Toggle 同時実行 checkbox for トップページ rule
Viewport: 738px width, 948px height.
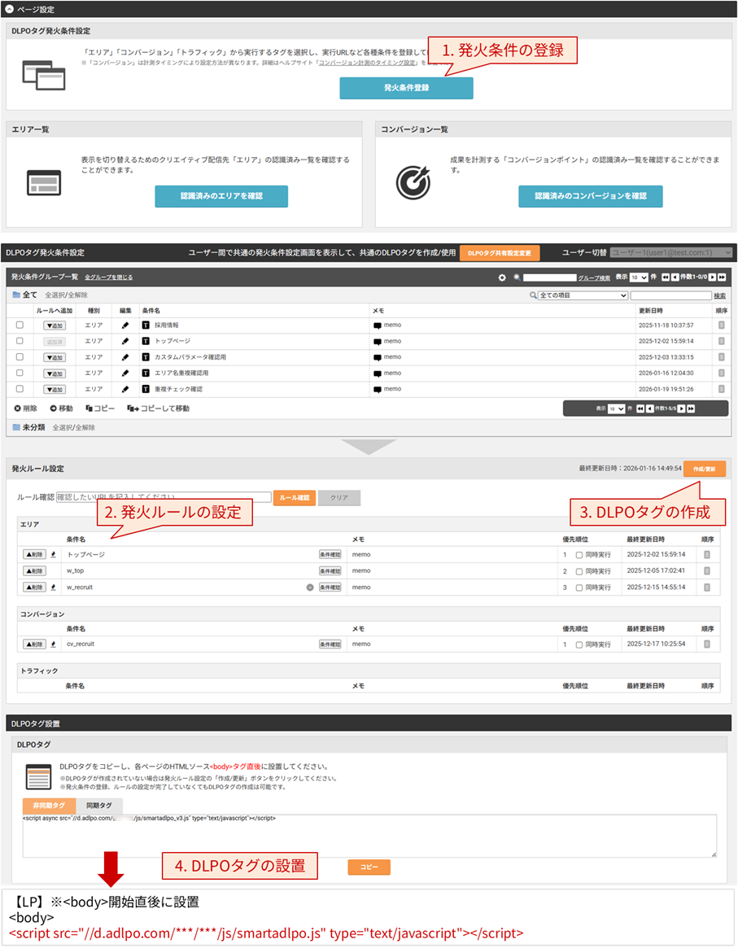tap(579, 554)
